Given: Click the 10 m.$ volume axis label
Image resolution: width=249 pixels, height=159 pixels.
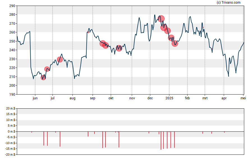Looking at the screenshot, I should pos(11,120).
